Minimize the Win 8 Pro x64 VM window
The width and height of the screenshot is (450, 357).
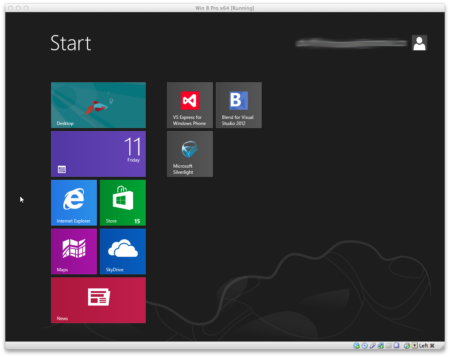[x=18, y=8]
